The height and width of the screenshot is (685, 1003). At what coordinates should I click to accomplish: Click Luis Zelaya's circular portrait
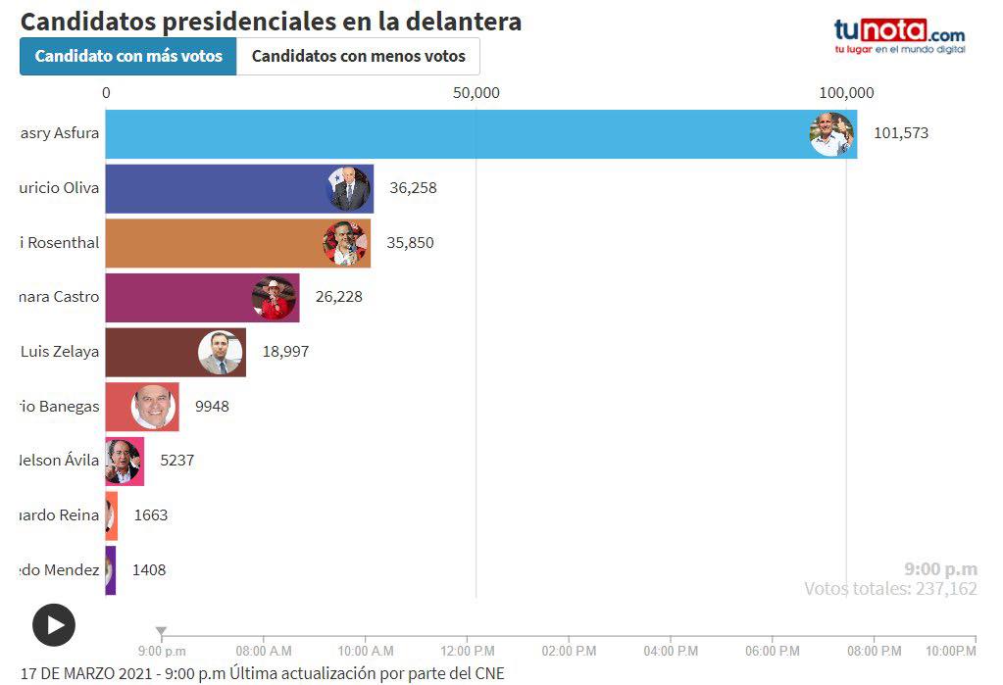pyautogui.click(x=221, y=353)
